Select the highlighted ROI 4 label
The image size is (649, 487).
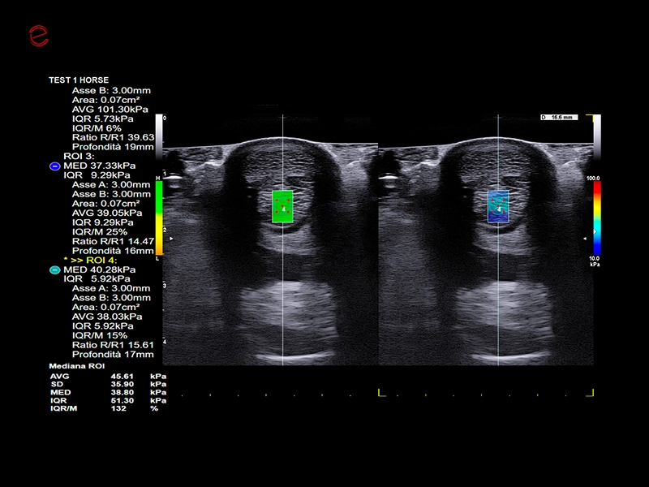[92, 260]
